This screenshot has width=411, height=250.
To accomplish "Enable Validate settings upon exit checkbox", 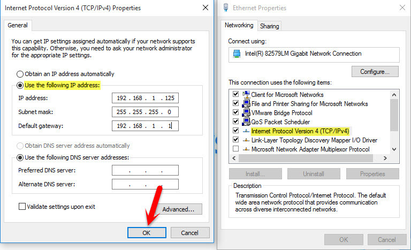I will (22, 207).
